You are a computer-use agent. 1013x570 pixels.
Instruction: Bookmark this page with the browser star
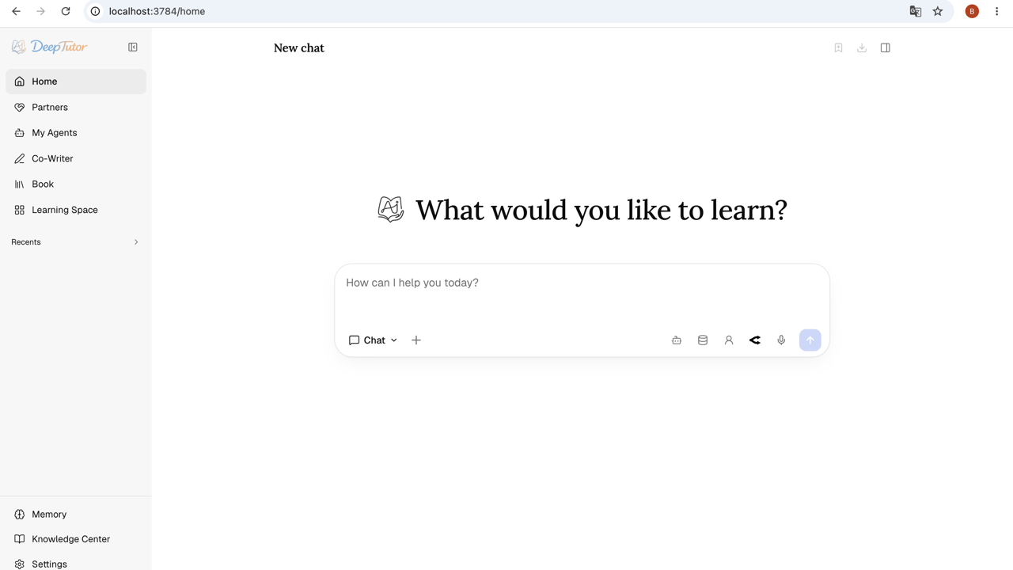[938, 11]
